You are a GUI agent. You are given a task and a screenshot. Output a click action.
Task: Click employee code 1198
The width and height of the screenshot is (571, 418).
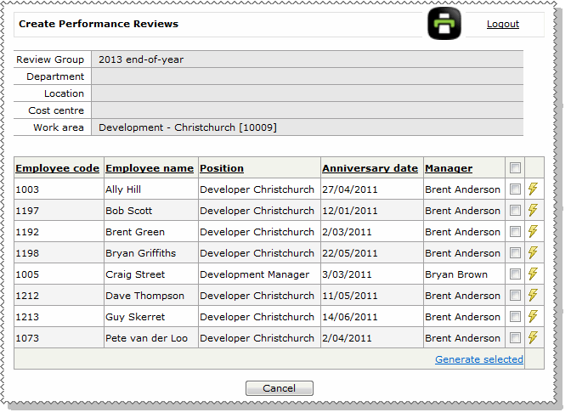(x=27, y=253)
